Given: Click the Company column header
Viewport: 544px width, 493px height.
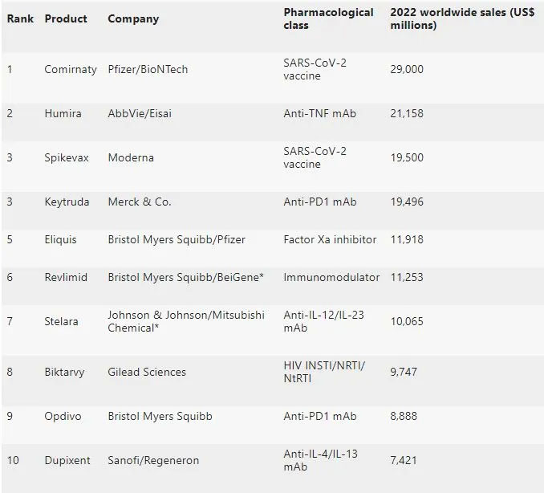Looking at the screenshot, I should pyautogui.click(x=133, y=18).
